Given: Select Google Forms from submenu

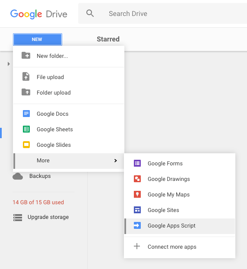Looking at the screenshot, I should point(180,164).
